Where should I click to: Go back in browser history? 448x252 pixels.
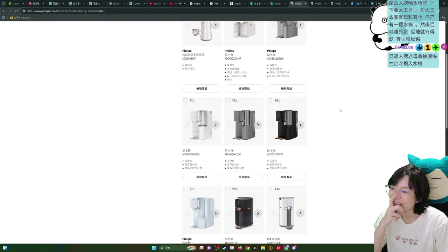pos(4,11)
